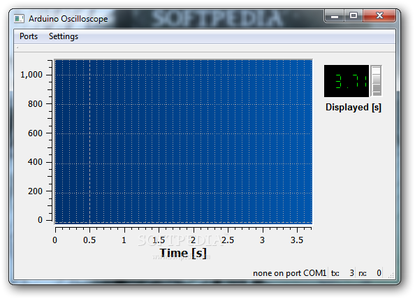Click the 800 label on vertical axis
Viewport: 415px width, 299px height.
(x=35, y=103)
